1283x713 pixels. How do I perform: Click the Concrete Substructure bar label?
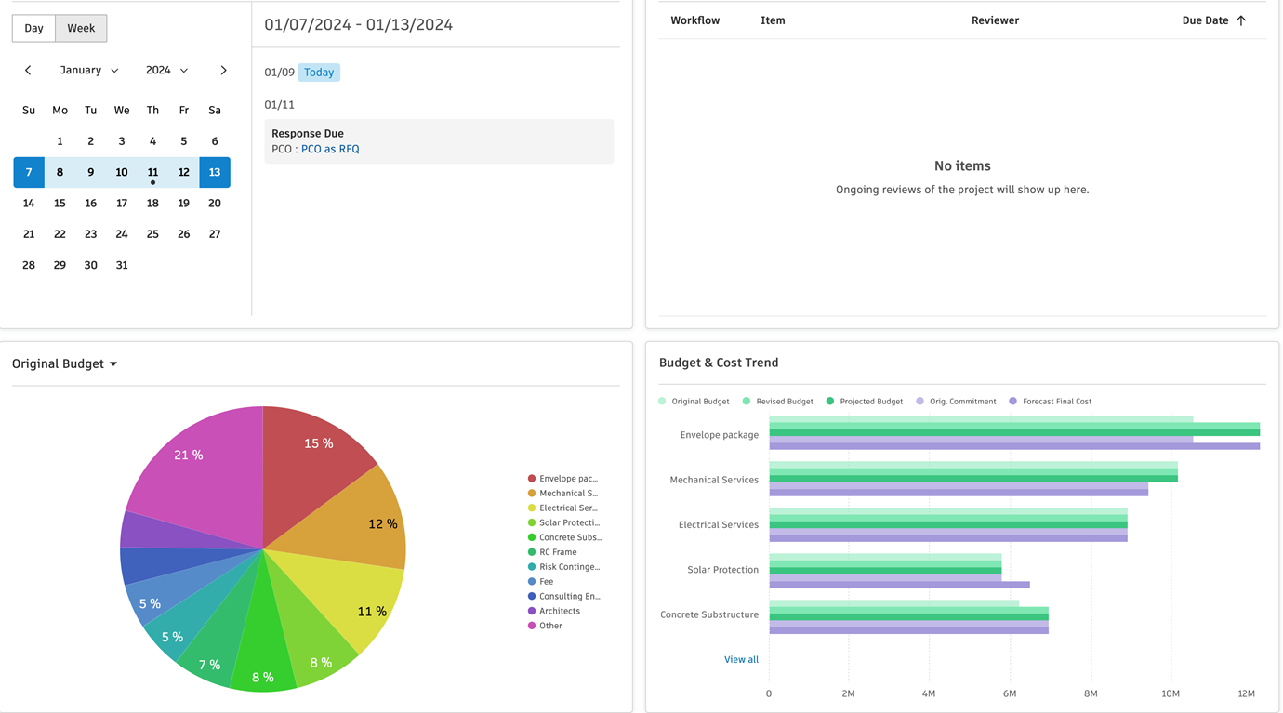point(709,614)
